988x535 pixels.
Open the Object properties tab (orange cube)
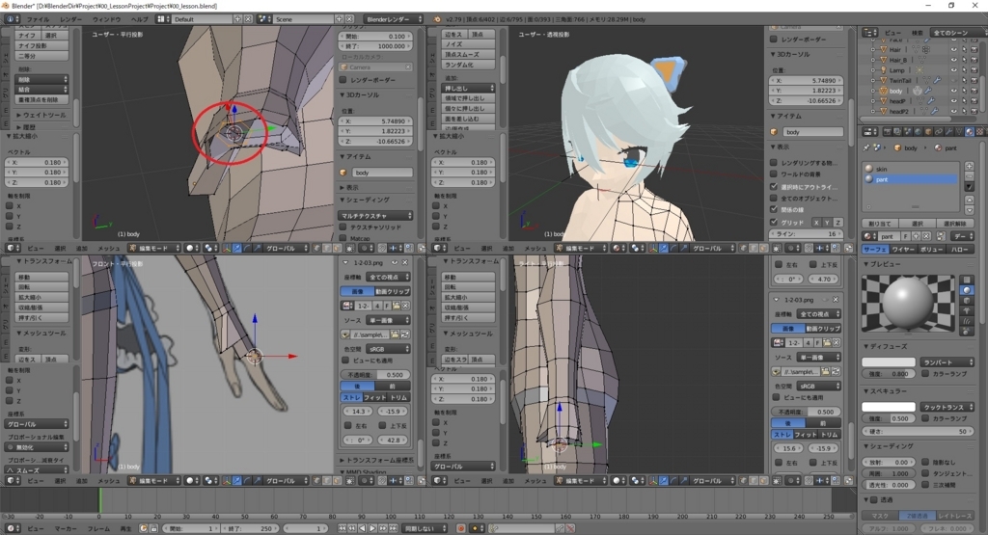928,131
